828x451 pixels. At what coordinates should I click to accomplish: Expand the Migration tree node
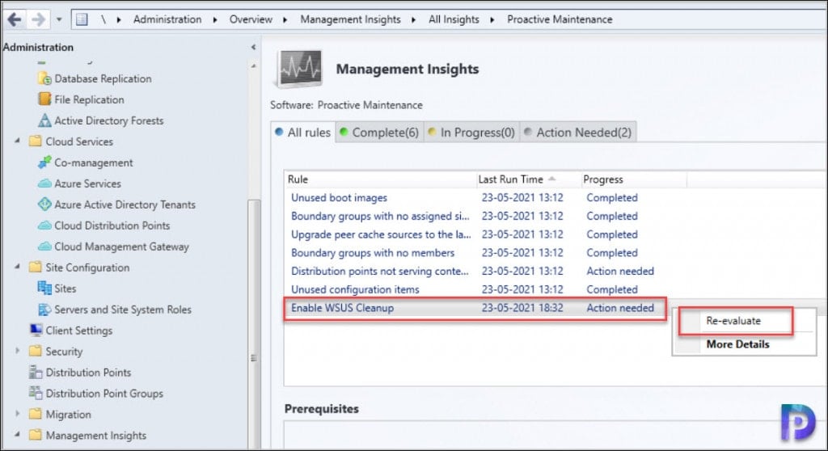point(18,414)
